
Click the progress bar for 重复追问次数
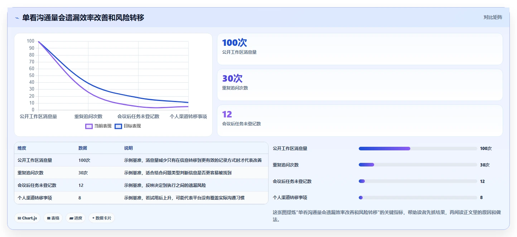418,165
